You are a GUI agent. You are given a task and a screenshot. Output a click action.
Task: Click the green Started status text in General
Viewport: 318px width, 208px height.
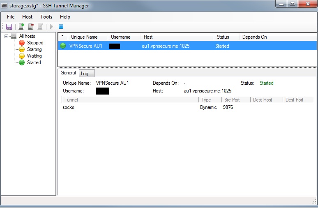pyautogui.click(x=267, y=83)
